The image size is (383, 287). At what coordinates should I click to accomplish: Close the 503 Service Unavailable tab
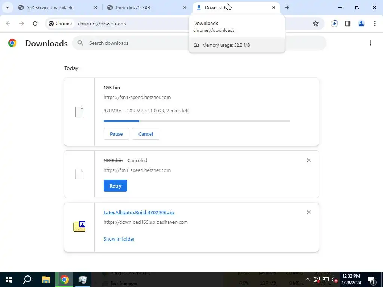(96, 7)
